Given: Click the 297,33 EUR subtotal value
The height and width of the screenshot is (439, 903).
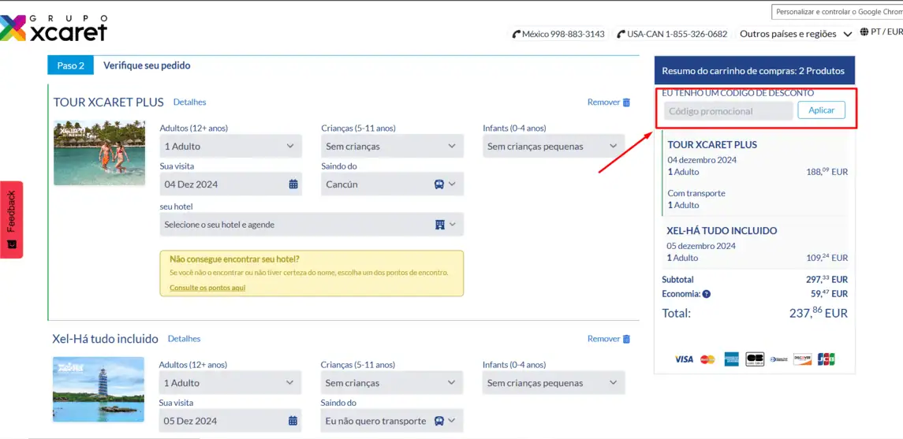Looking at the screenshot, I should (x=827, y=280).
